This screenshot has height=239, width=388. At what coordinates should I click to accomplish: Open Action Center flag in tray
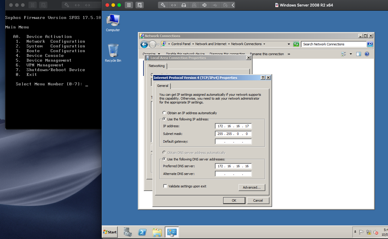362,232
